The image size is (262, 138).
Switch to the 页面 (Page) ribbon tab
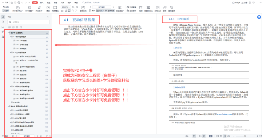pos(62,3)
